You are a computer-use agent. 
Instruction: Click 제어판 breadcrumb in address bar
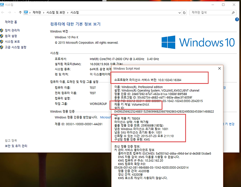pos(37,13)
